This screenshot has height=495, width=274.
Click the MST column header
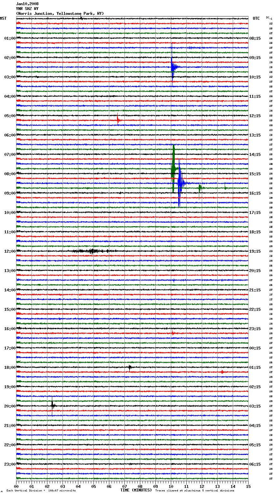(x=3, y=18)
